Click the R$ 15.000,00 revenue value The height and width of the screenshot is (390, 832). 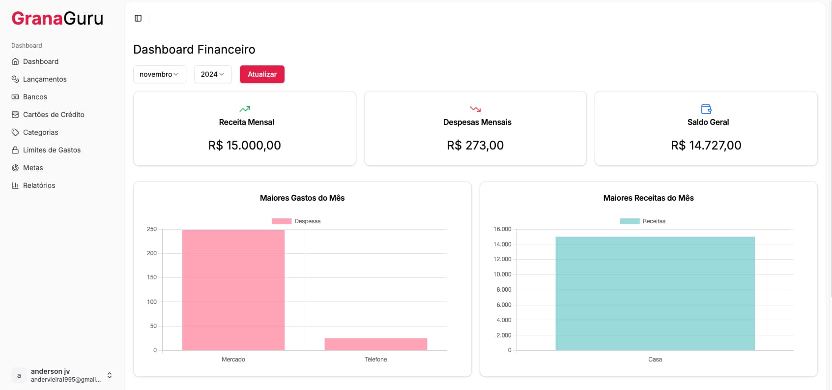(245, 145)
